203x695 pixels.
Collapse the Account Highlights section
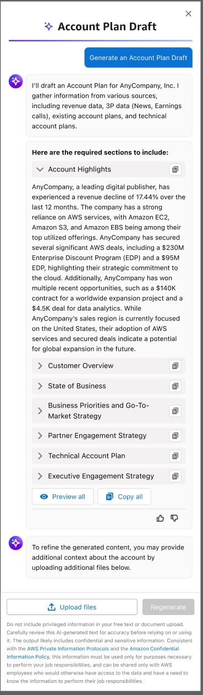point(40,169)
